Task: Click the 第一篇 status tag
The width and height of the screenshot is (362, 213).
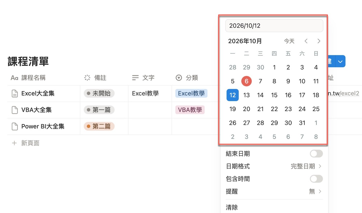Action: tap(99, 110)
